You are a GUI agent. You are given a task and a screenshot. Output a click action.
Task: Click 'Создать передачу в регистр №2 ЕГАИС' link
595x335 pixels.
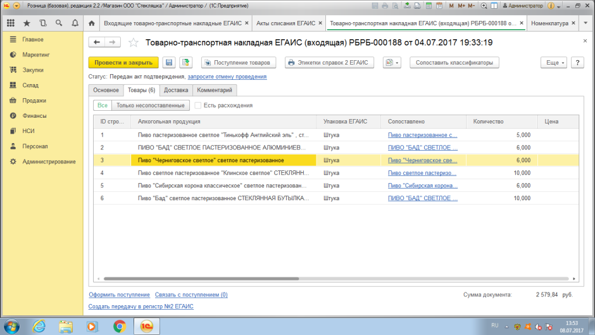tap(141, 306)
